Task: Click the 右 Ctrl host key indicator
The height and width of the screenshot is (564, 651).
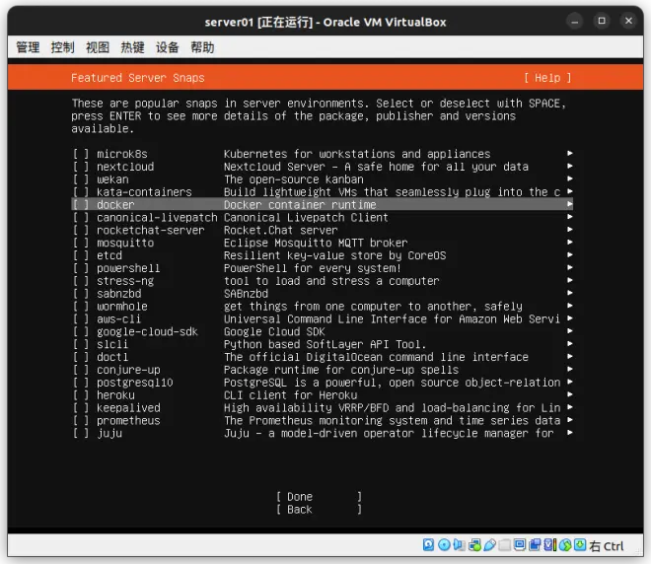Action: click(607, 545)
